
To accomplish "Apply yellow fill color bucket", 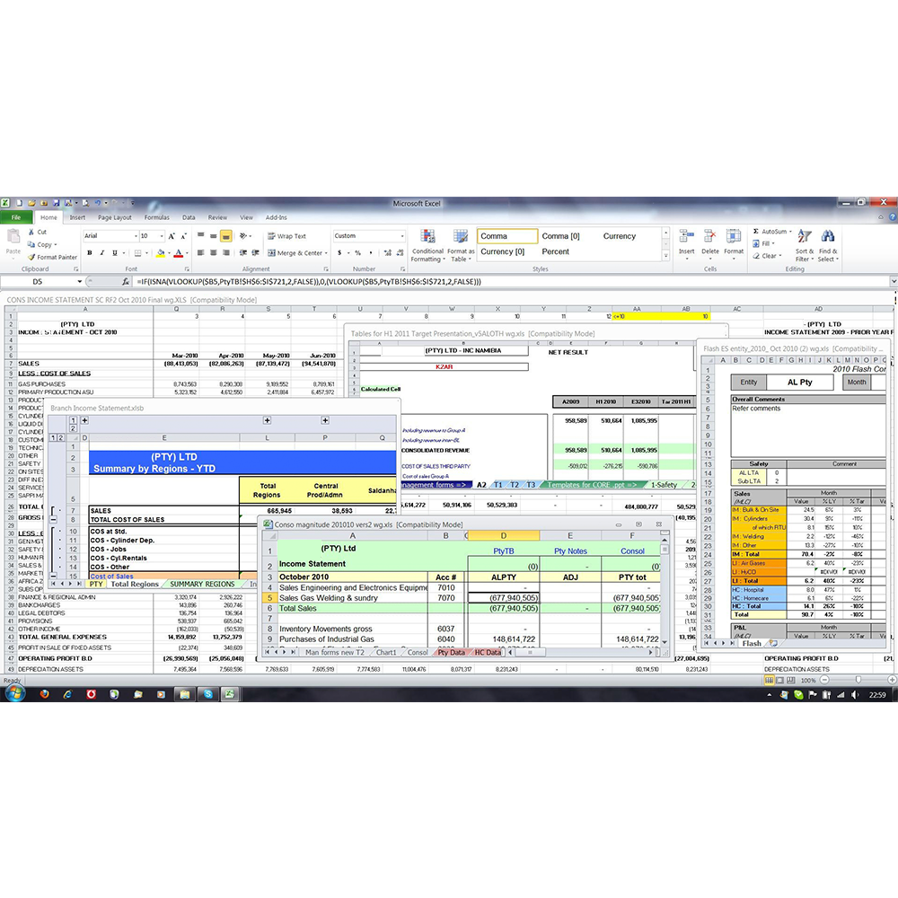I will coord(161,252).
